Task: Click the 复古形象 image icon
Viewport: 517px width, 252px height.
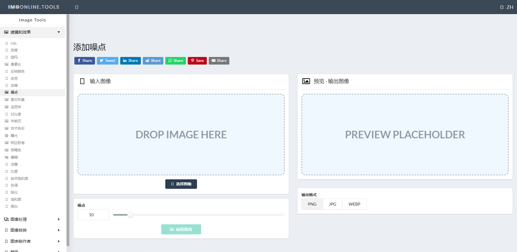Action: point(7,100)
